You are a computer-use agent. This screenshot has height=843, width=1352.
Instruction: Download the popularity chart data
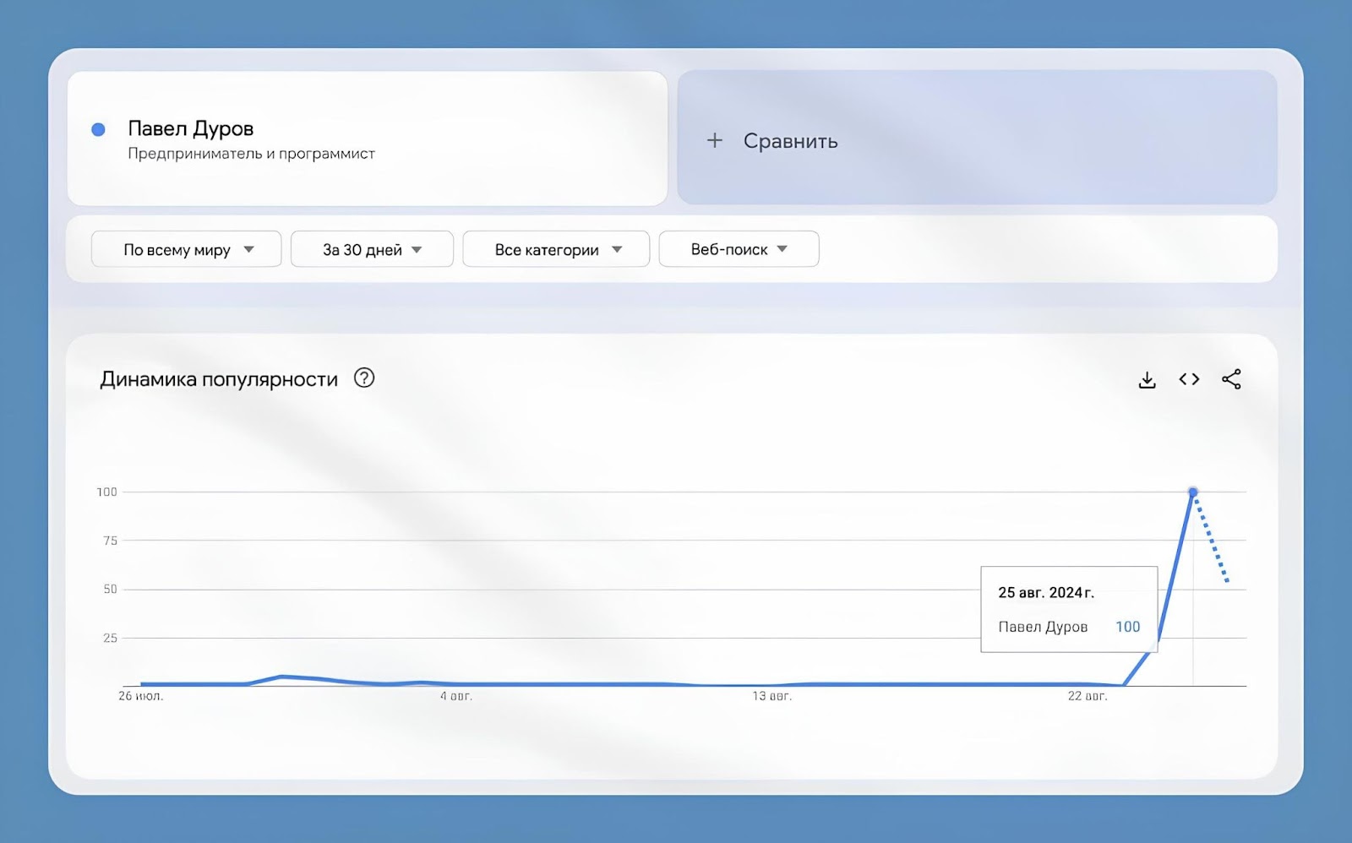point(1147,379)
